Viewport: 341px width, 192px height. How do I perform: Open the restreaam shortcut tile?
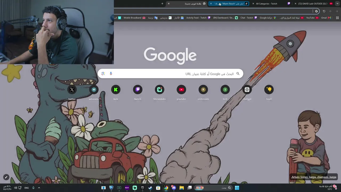click(x=203, y=93)
